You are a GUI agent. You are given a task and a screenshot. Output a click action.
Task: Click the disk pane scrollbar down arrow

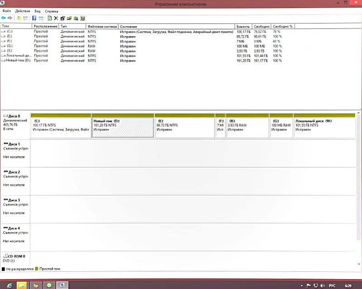pyautogui.click(x=358, y=264)
